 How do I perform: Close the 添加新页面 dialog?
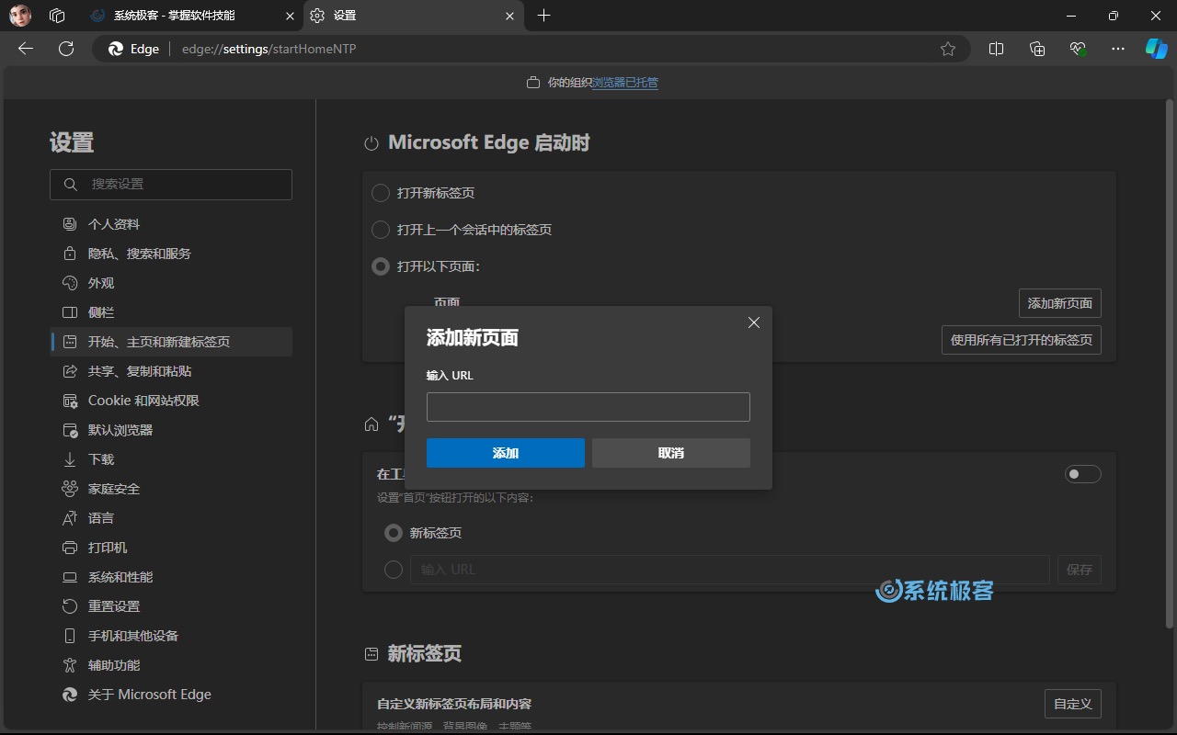click(754, 322)
